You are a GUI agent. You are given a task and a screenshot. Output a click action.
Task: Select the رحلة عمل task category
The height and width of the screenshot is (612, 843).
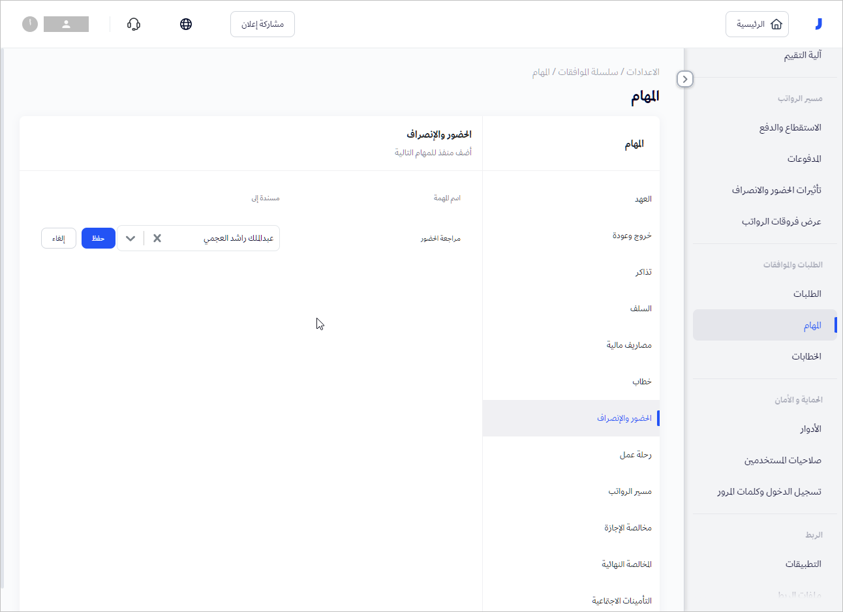[636, 455]
